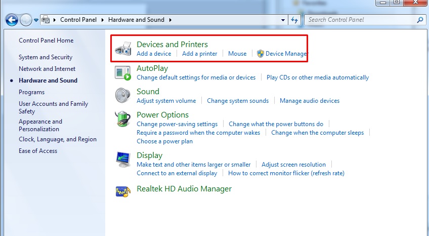Viewport: 429px width, 236px height.
Task: Click Adjust screen resolution
Action: 293,165
